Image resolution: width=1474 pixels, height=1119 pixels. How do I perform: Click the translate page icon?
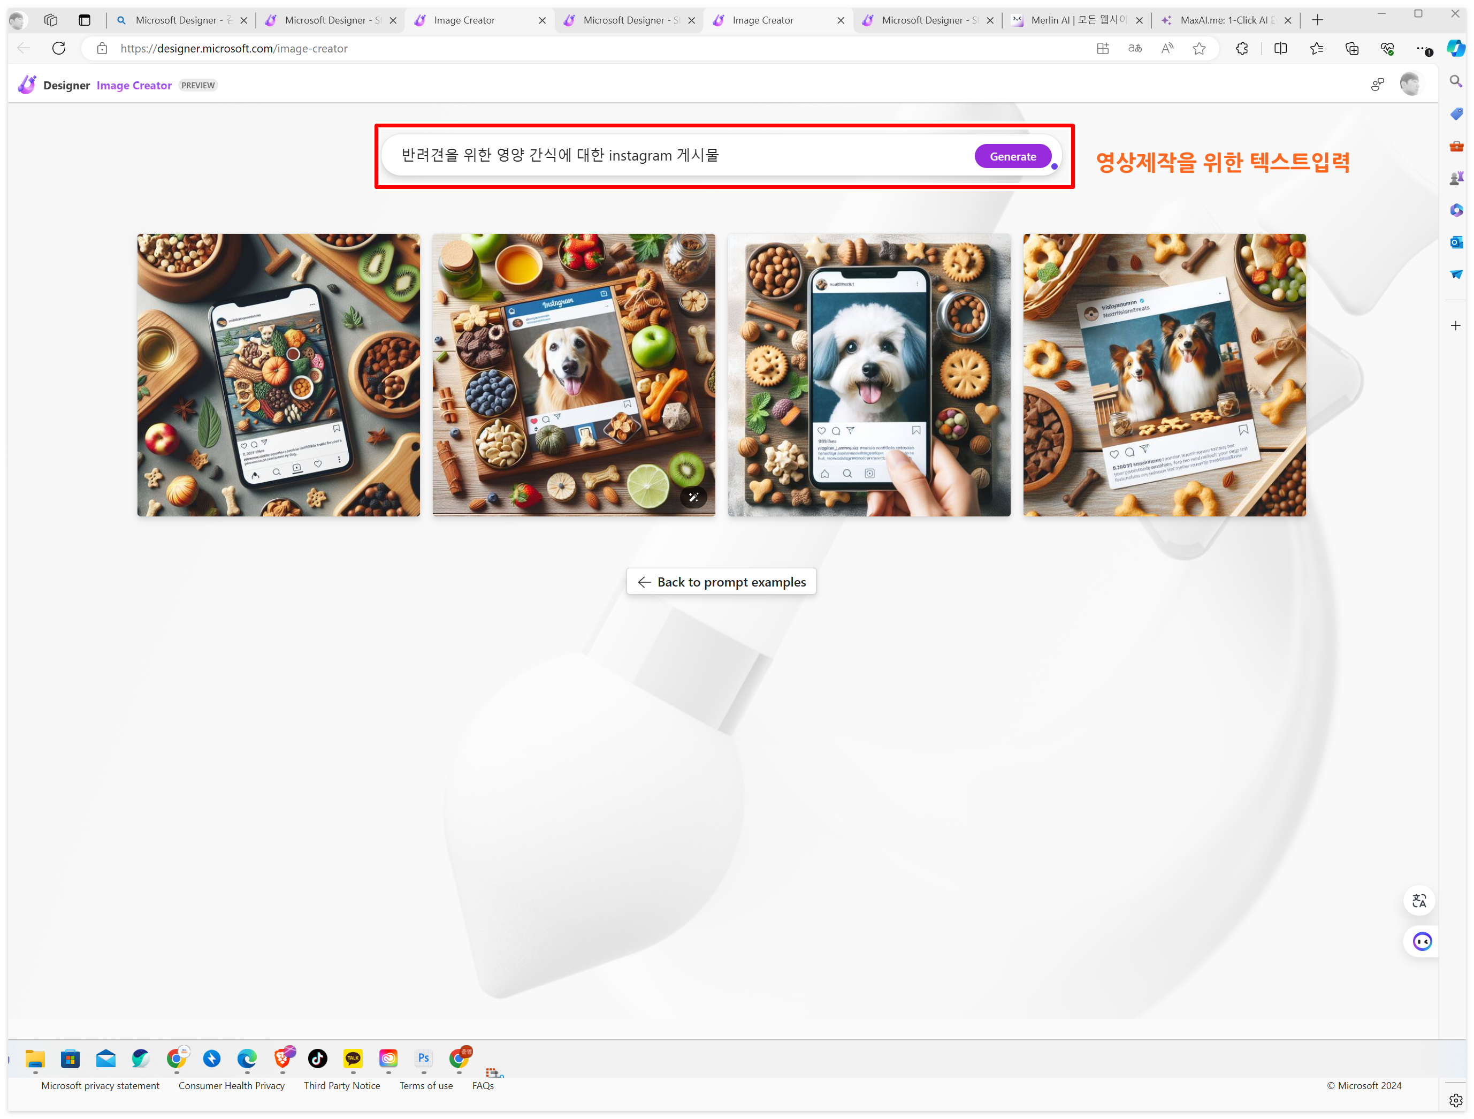click(1135, 48)
